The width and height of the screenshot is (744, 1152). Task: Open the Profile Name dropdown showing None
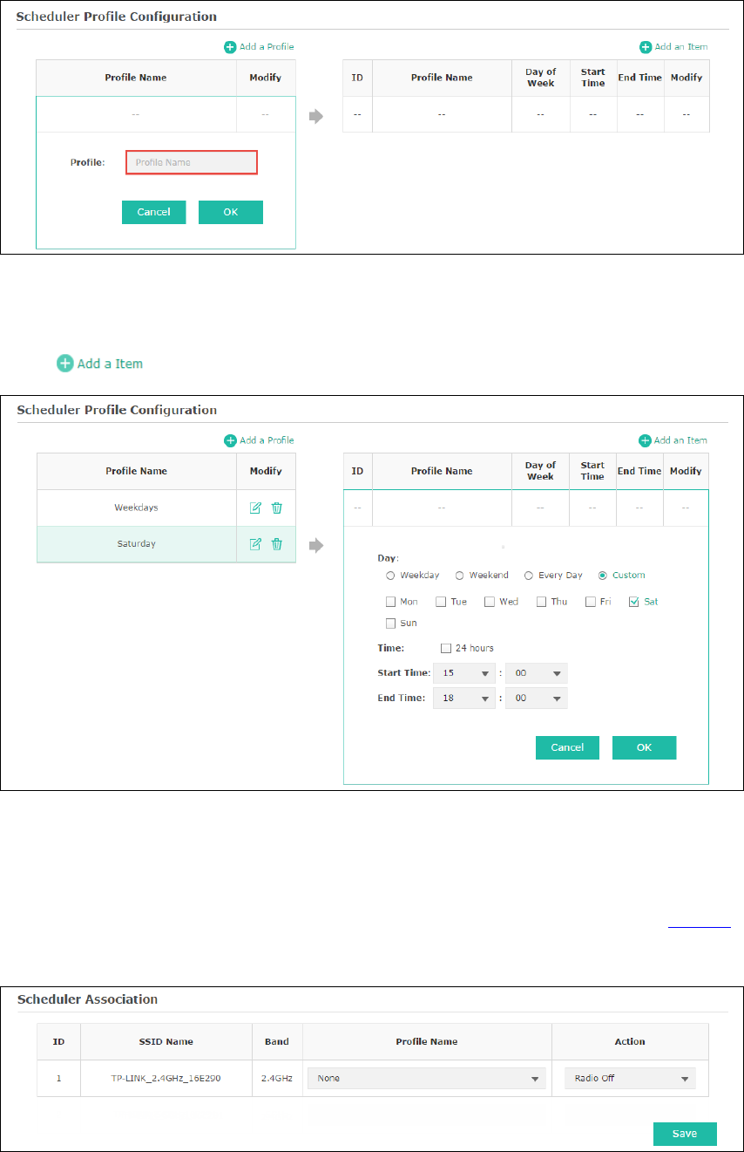[x=427, y=1079]
